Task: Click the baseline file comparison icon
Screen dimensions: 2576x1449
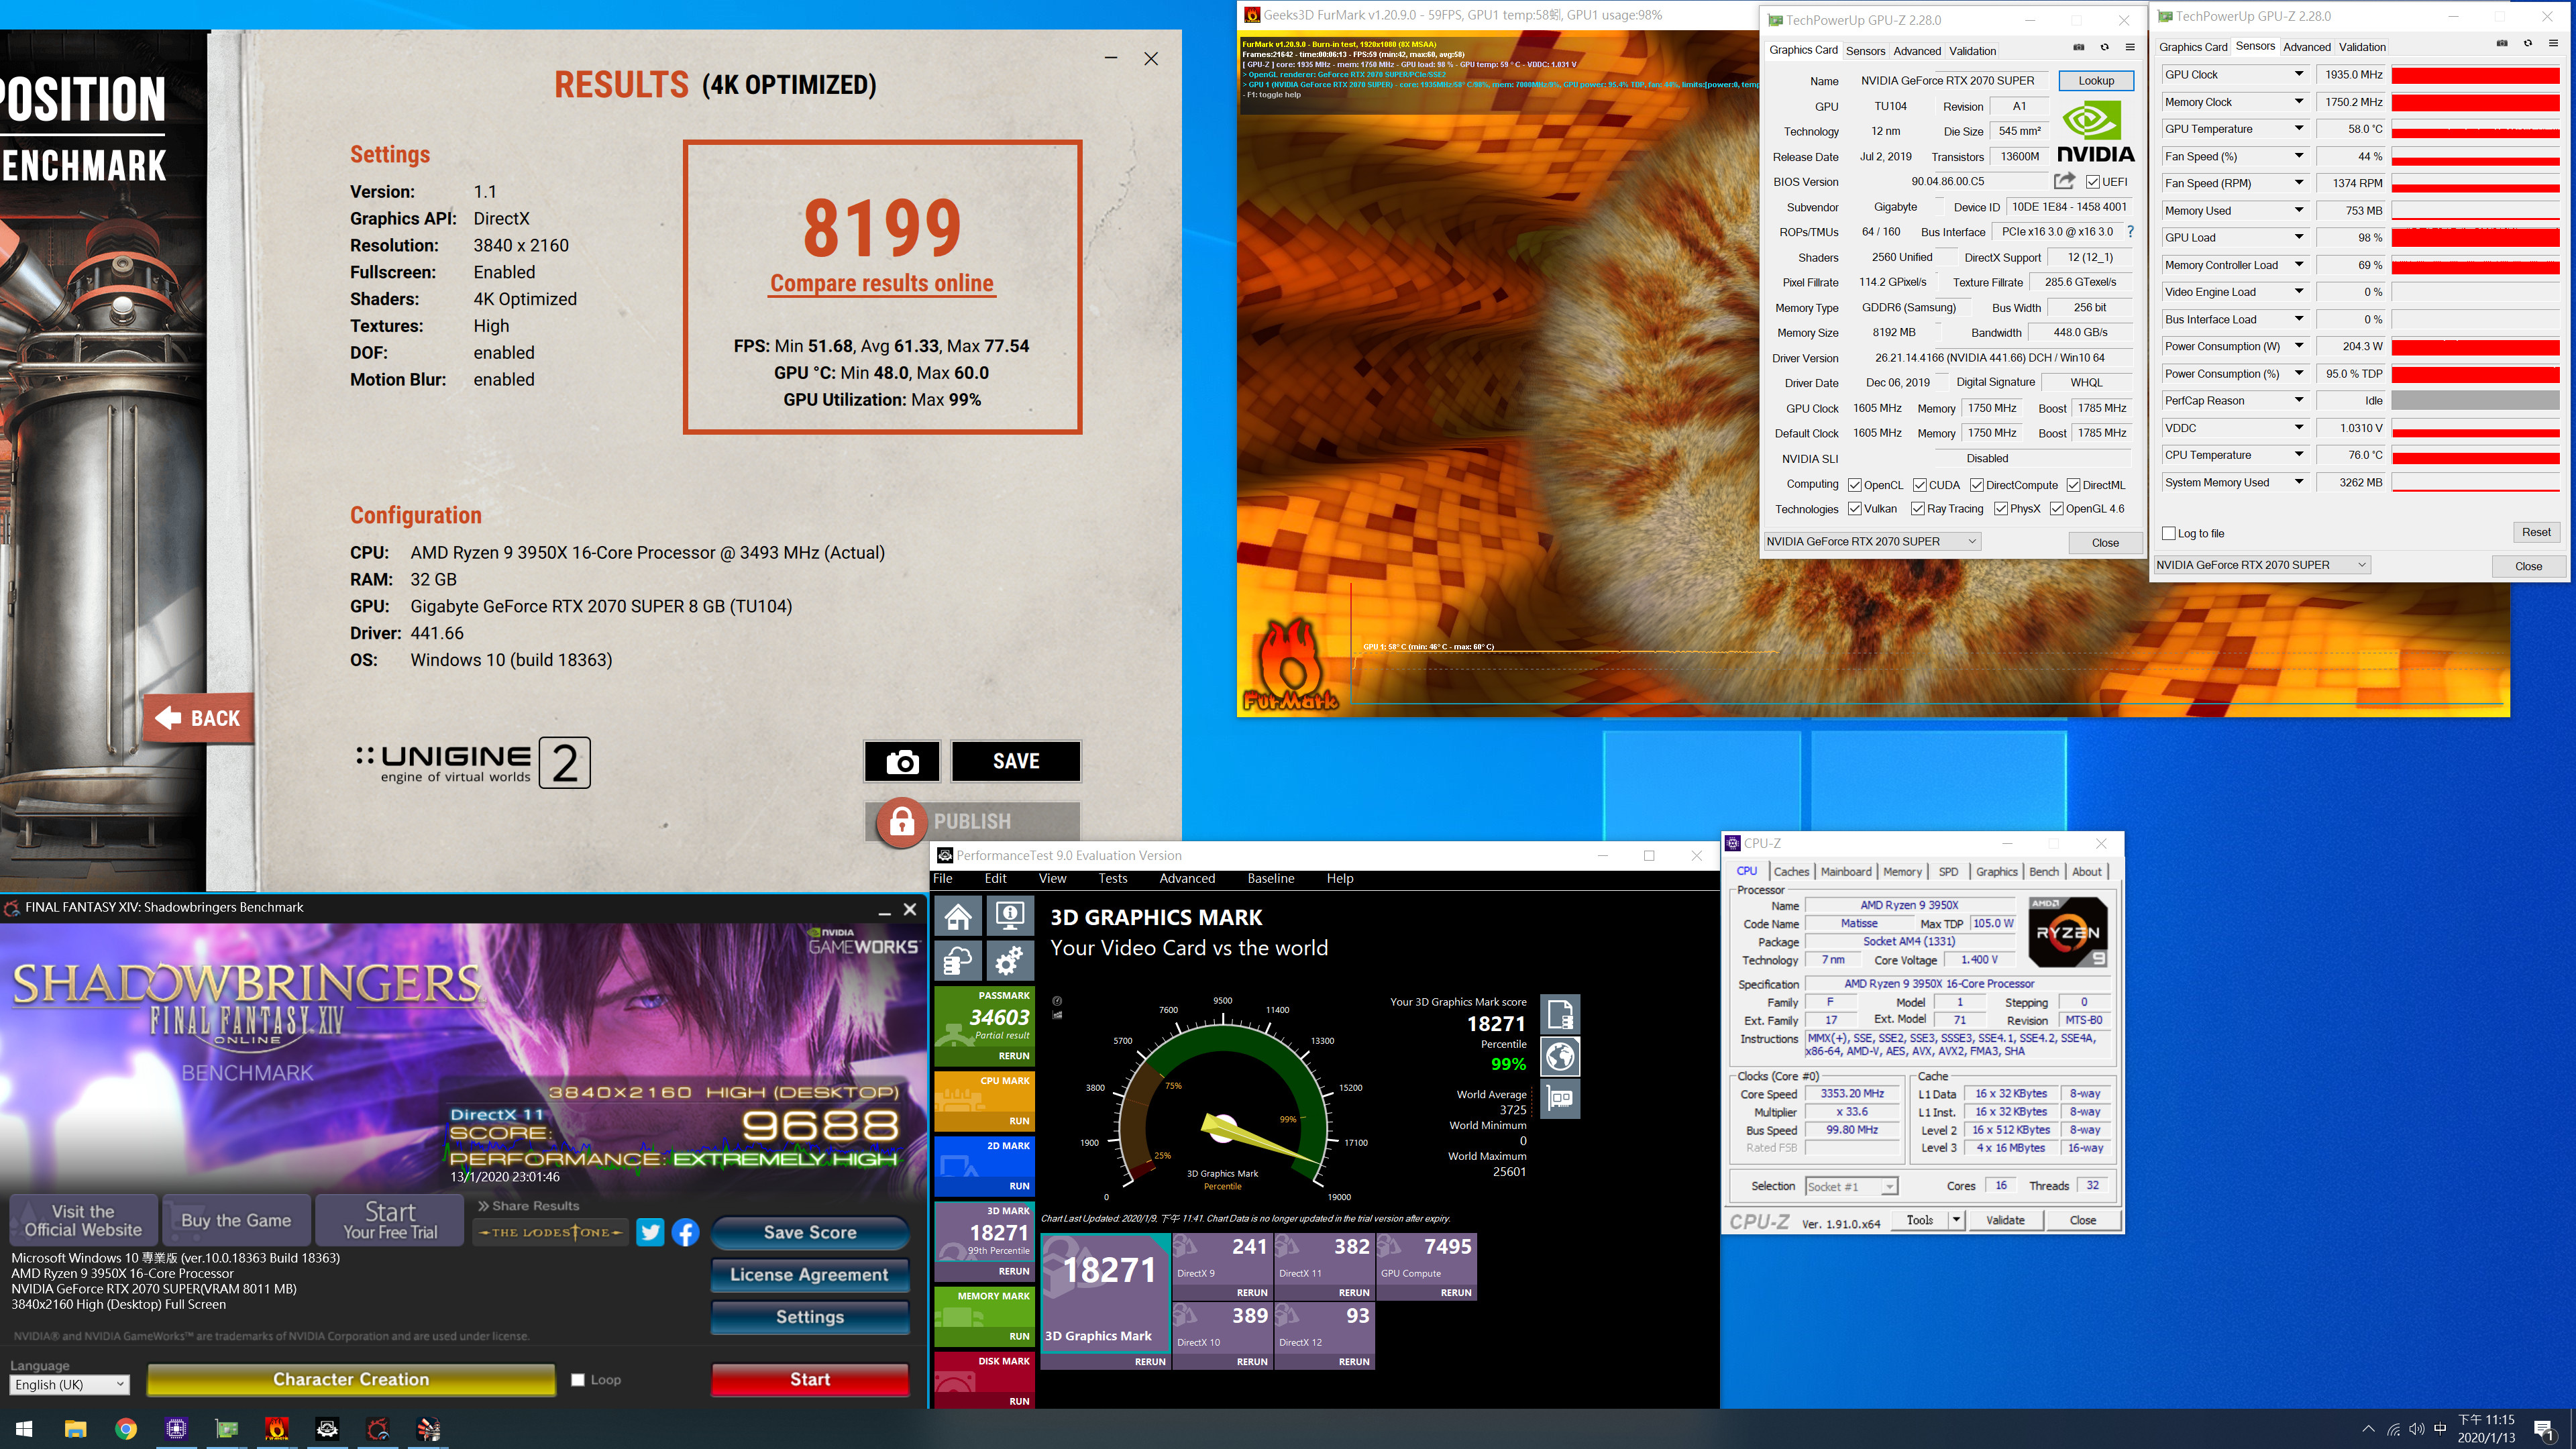Action: point(1560,1014)
